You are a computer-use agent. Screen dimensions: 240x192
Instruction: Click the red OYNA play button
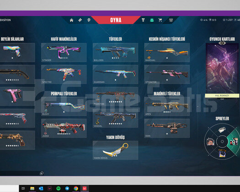coord(116,20)
